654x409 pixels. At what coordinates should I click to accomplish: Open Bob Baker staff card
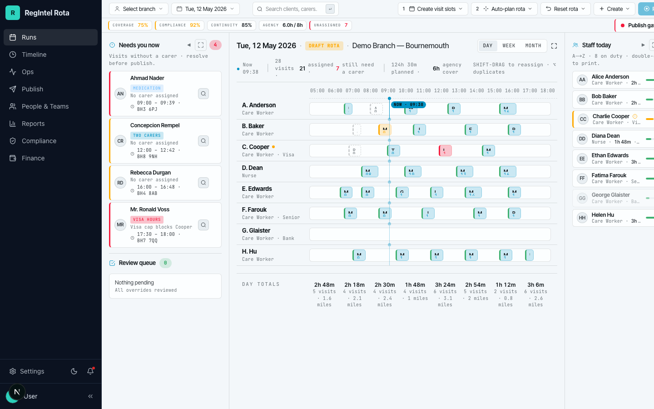click(613, 100)
